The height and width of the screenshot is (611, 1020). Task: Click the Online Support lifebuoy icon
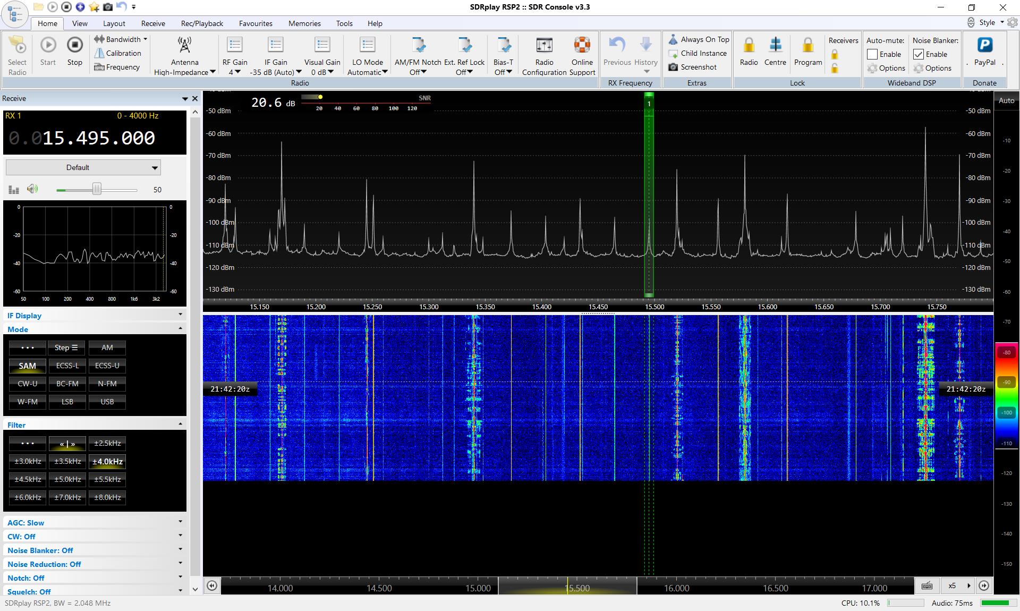(582, 46)
